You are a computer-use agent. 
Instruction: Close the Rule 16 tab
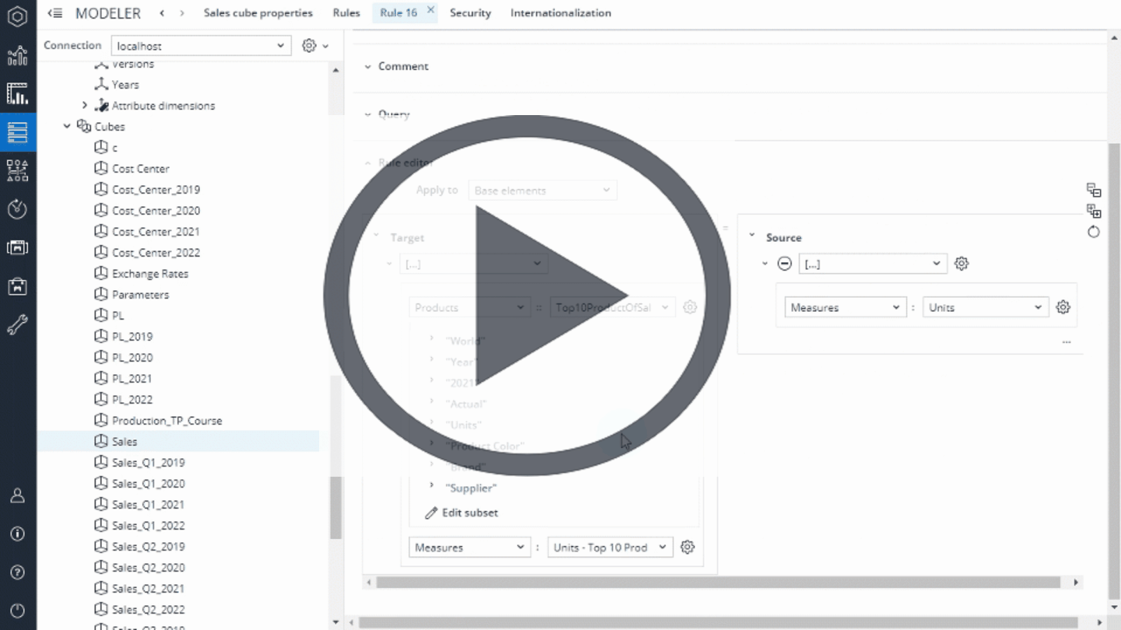tap(430, 10)
